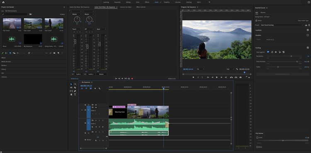
Task: Toggle Linked Selection in the timeline
Action: coord(91,89)
